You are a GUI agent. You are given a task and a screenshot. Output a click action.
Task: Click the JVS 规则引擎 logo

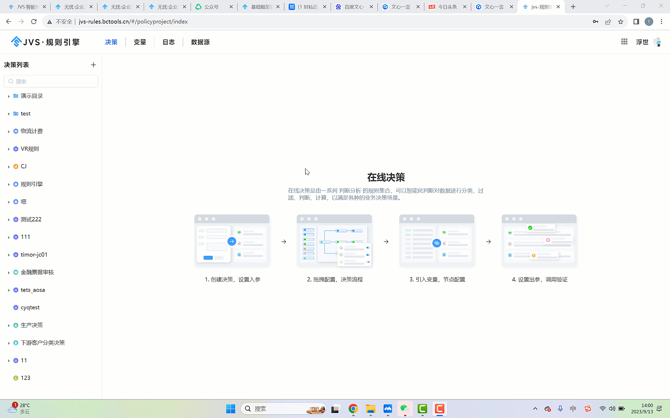(45, 42)
